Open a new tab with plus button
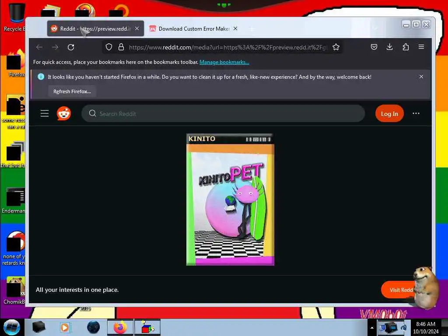This screenshot has width=448, height=336. point(252,29)
